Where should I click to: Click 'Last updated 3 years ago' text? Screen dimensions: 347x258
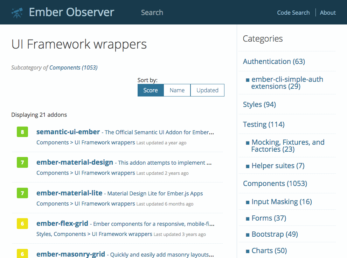click(180, 235)
